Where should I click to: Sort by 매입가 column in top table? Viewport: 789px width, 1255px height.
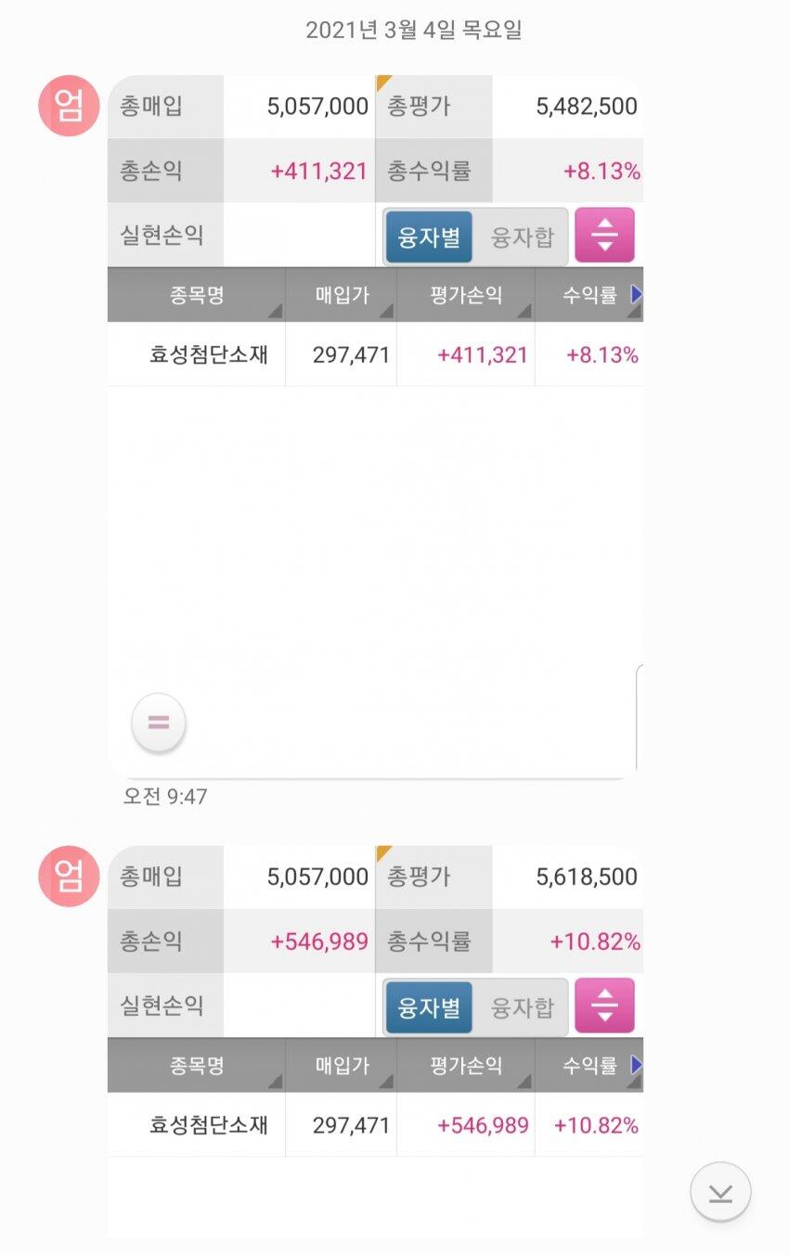coord(342,295)
